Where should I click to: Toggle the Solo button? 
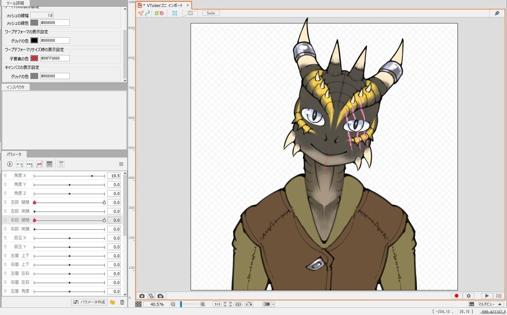[211, 13]
